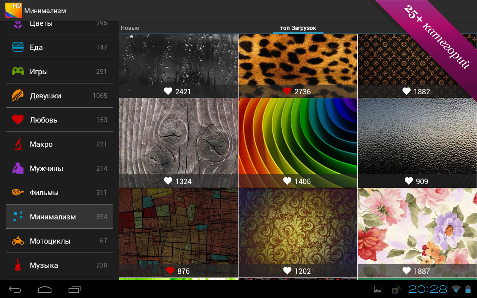The width and height of the screenshot is (477, 298).
Task: Unlike the stained glass wallpaper with 876
Action: pyautogui.click(x=170, y=271)
